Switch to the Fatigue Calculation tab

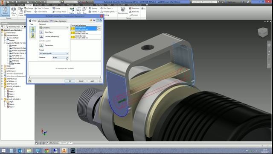point(58,21)
